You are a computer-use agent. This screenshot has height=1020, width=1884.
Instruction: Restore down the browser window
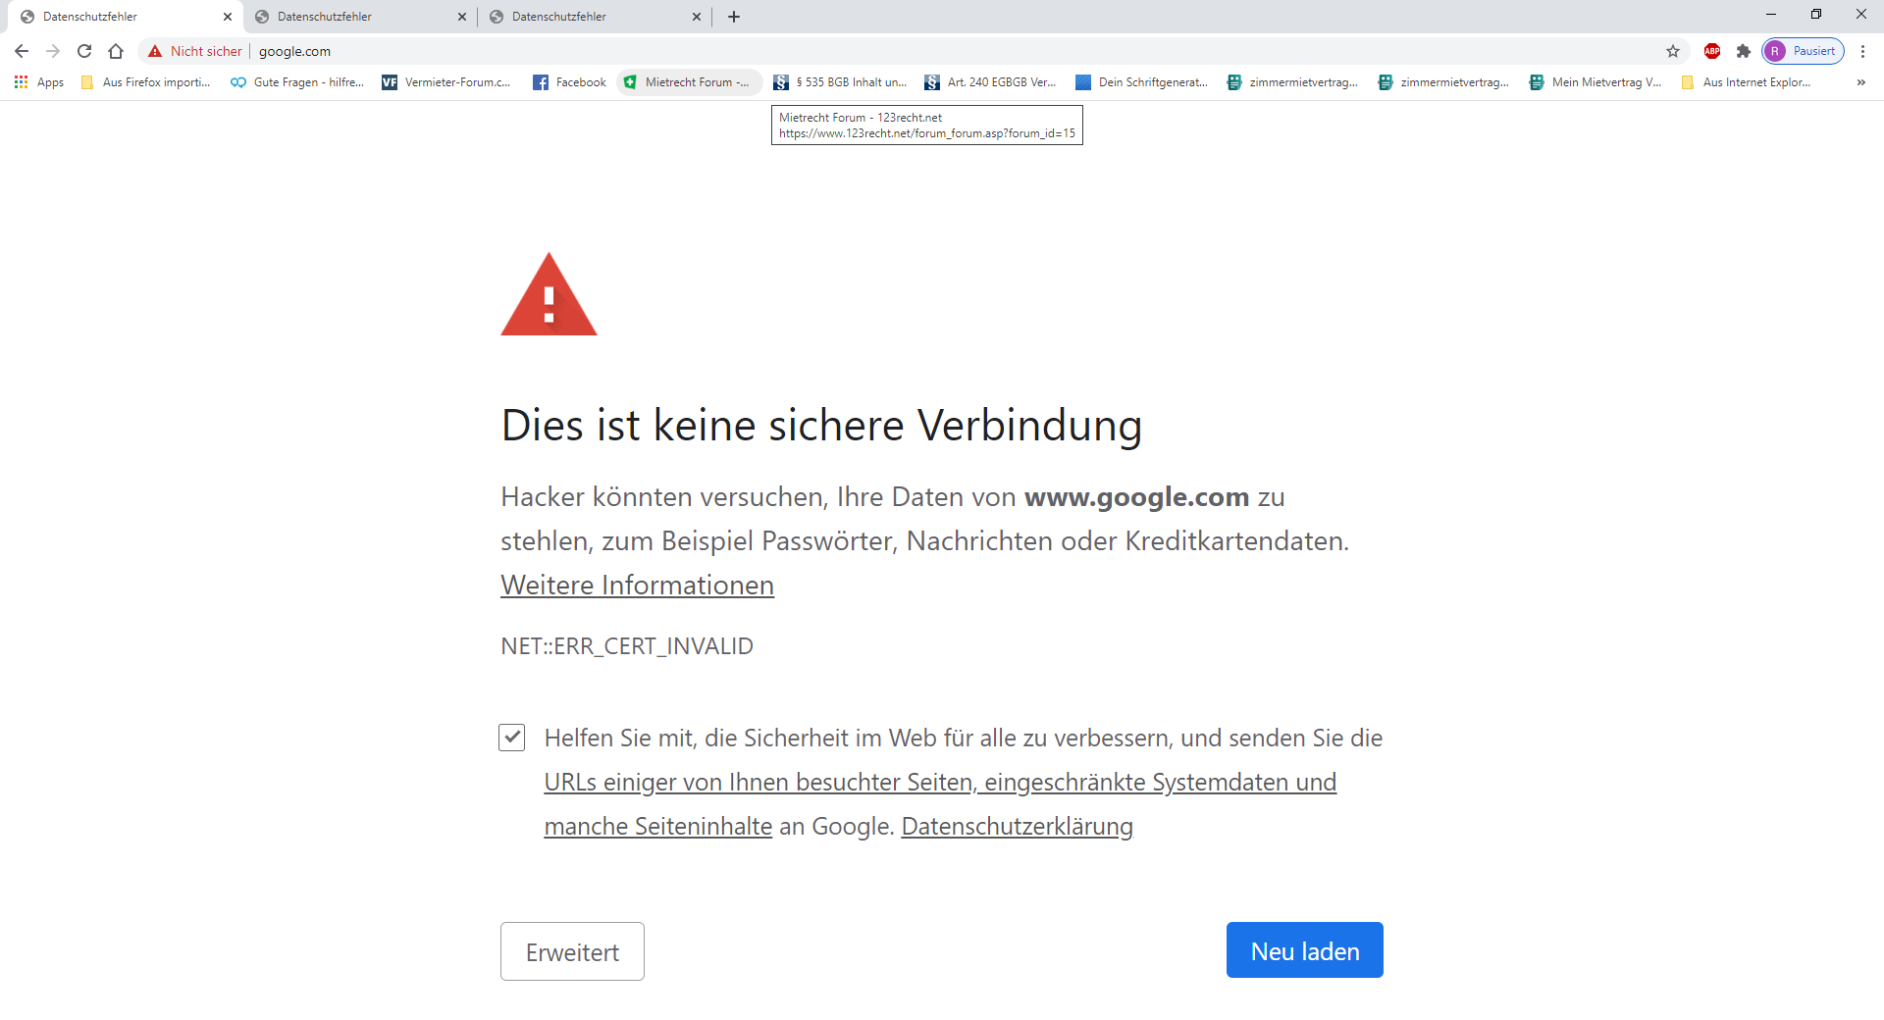(x=1816, y=15)
